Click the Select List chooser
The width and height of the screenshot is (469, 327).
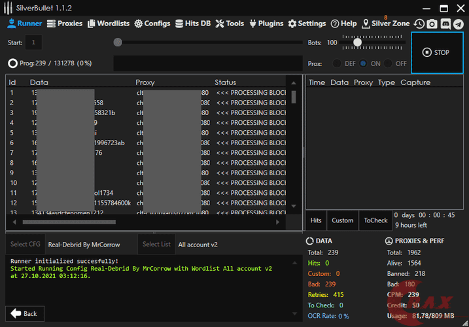click(156, 245)
